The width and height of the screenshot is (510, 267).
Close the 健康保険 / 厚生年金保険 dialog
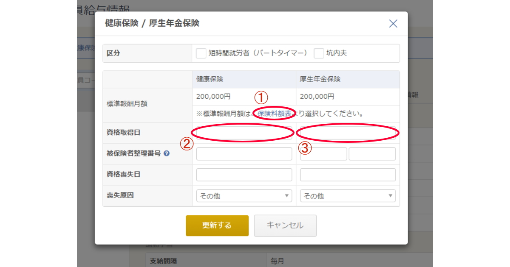coord(393,24)
